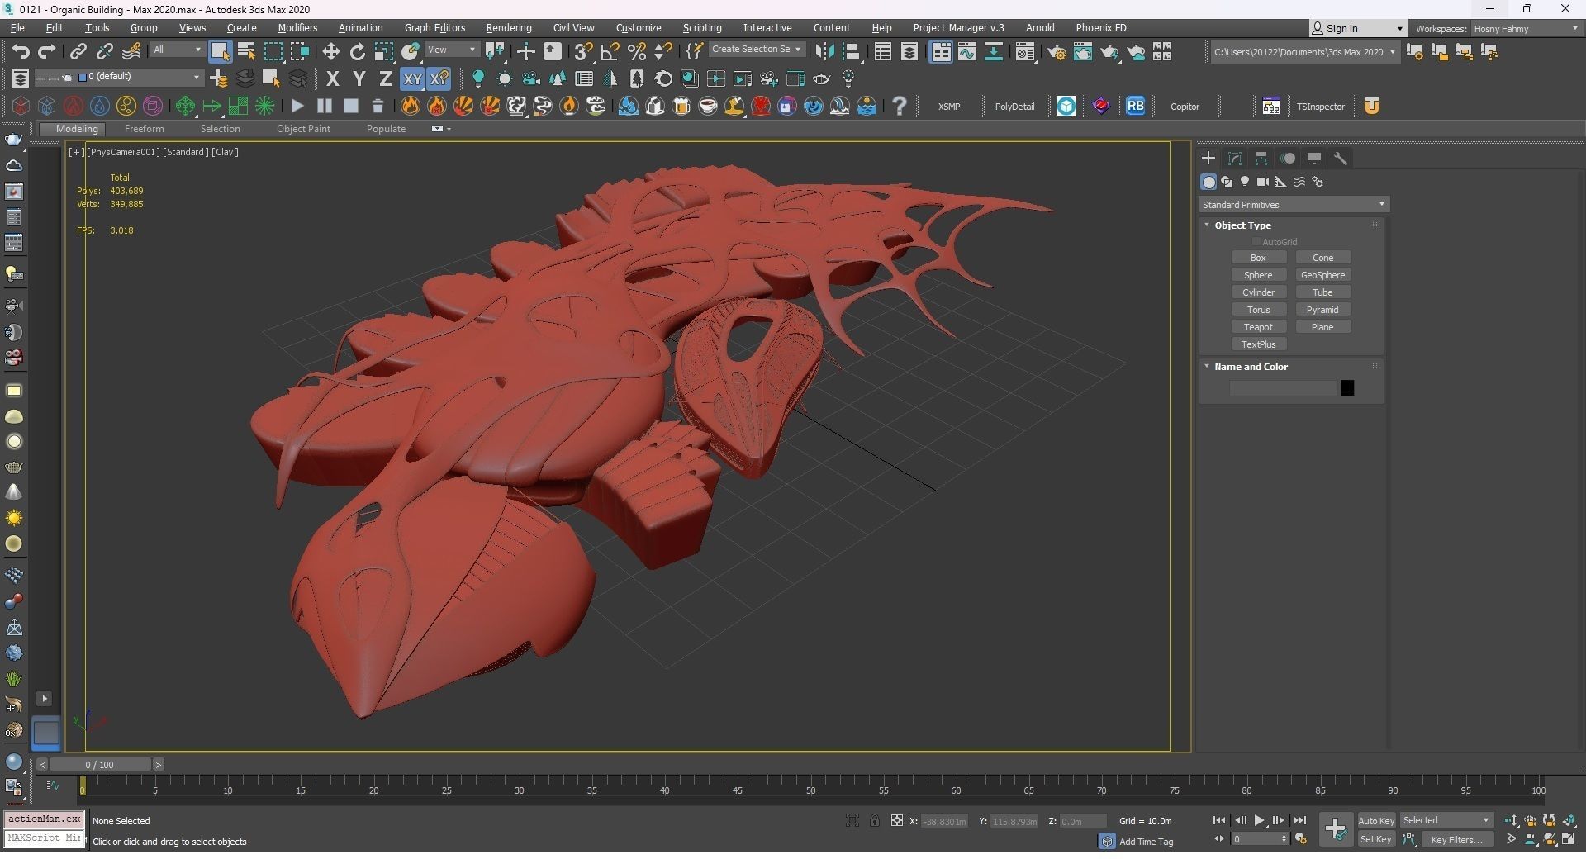Toggle the 3D Snaps icon
The width and height of the screenshot is (1586, 859).
click(x=583, y=52)
